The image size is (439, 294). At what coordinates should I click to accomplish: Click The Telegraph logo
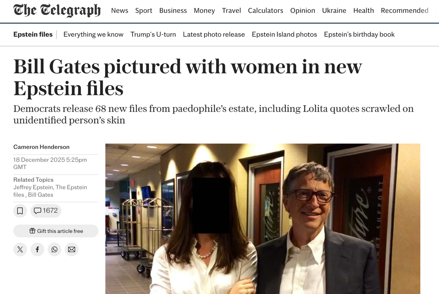(x=57, y=10)
